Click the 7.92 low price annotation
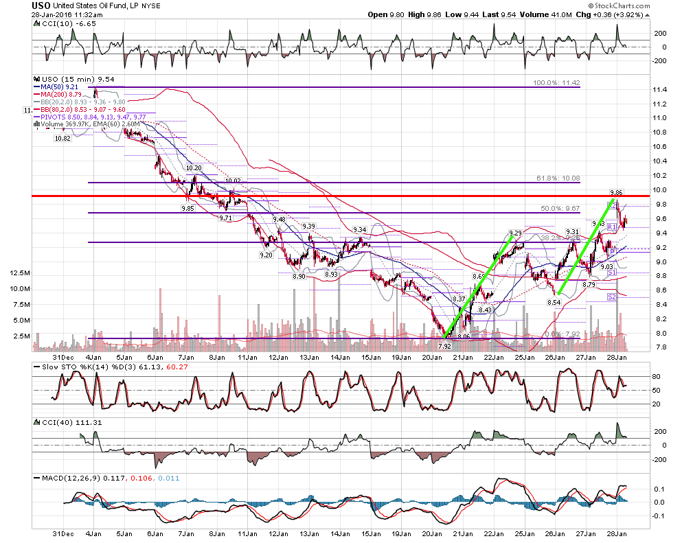 [444, 347]
